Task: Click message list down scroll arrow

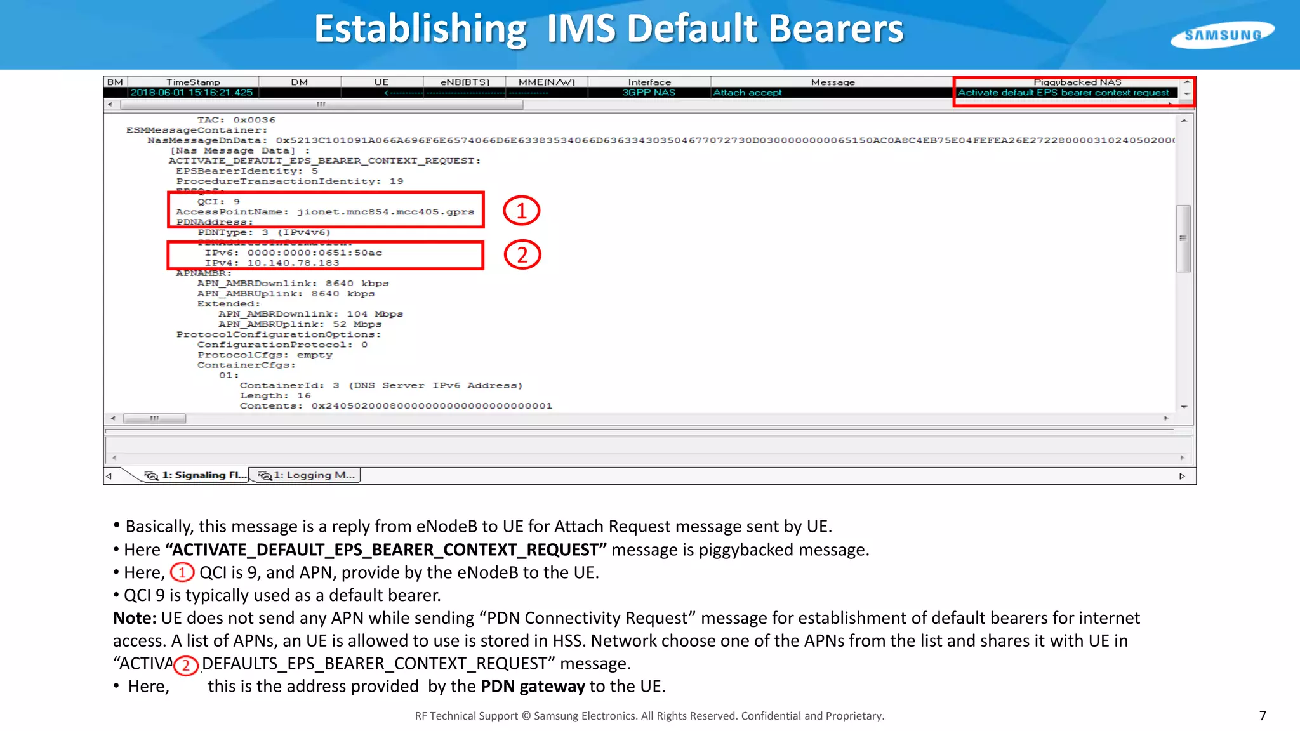Action: pyautogui.click(x=1187, y=94)
